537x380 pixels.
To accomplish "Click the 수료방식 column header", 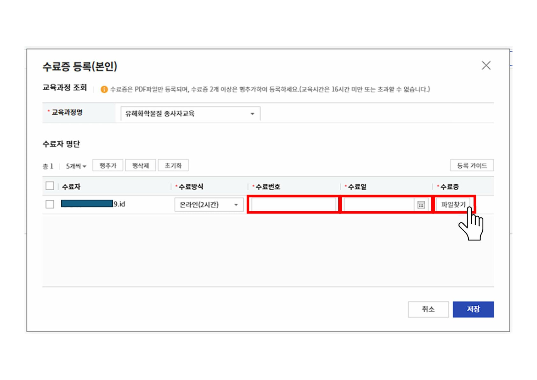I will 191,187.
